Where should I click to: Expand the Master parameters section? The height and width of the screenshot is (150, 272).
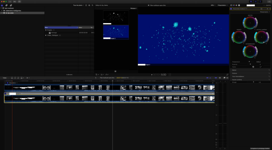click(x=250, y=70)
